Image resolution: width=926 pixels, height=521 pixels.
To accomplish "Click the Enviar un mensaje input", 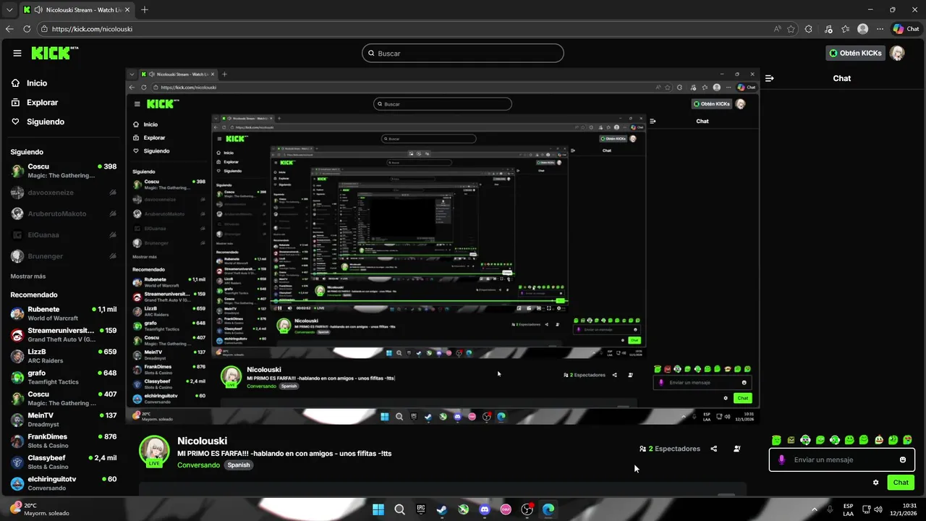I will pos(842,459).
